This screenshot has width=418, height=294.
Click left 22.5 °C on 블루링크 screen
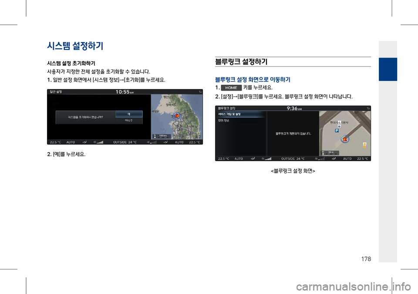(x=223, y=159)
